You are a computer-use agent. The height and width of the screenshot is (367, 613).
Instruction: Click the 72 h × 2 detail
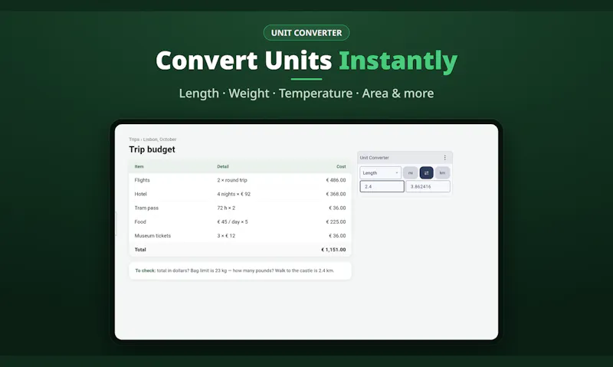pyautogui.click(x=226, y=208)
